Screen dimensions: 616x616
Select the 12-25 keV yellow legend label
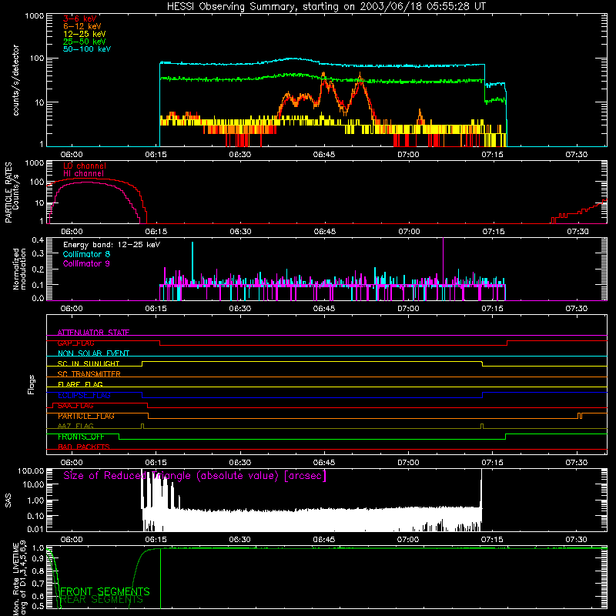pyautogui.click(x=85, y=34)
